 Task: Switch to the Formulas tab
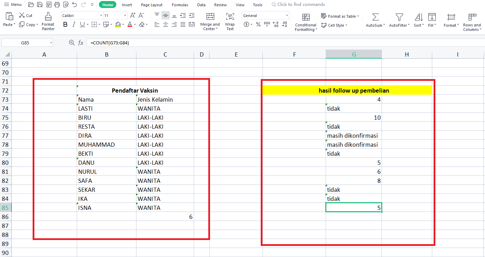click(180, 5)
